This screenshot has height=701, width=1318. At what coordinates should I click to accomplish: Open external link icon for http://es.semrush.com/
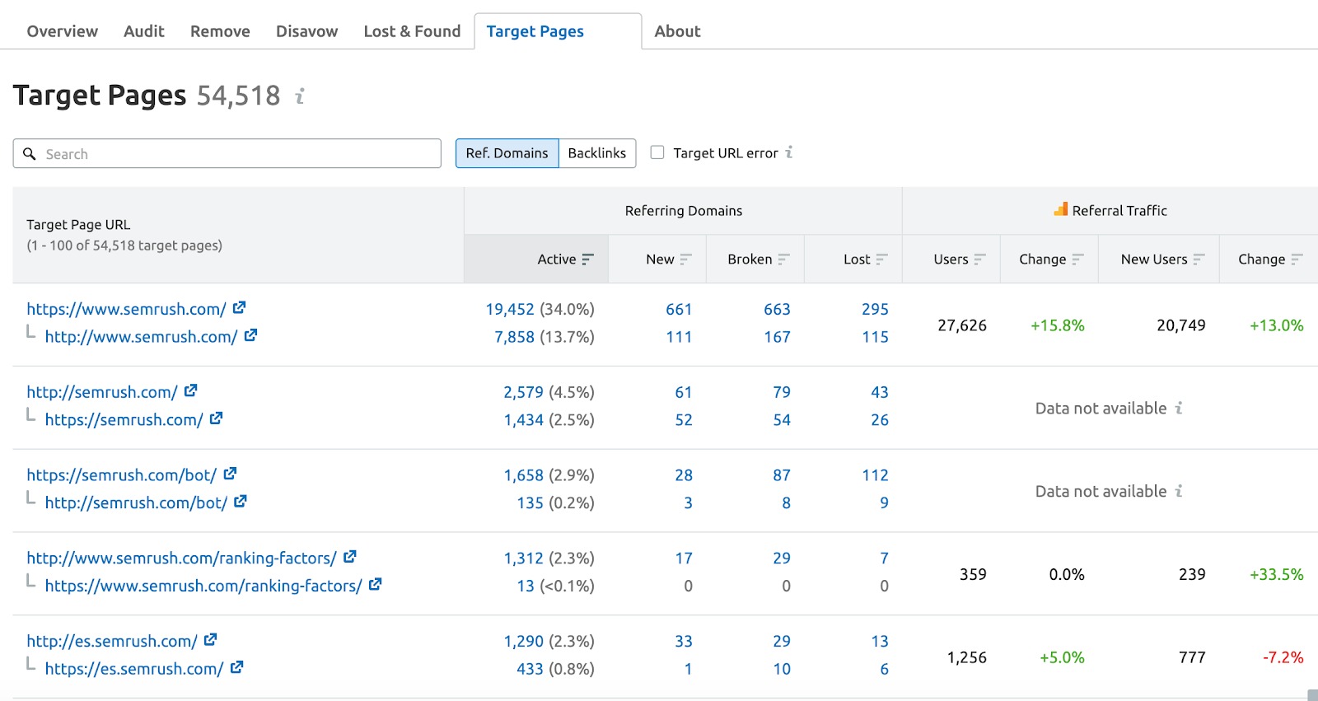click(x=210, y=640)
